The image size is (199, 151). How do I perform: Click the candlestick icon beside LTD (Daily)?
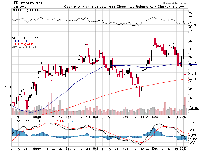(13, 38)
